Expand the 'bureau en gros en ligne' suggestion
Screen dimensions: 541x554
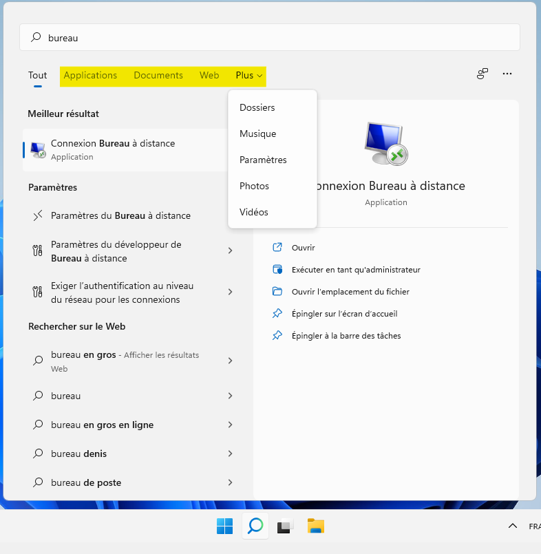[231, 425]
